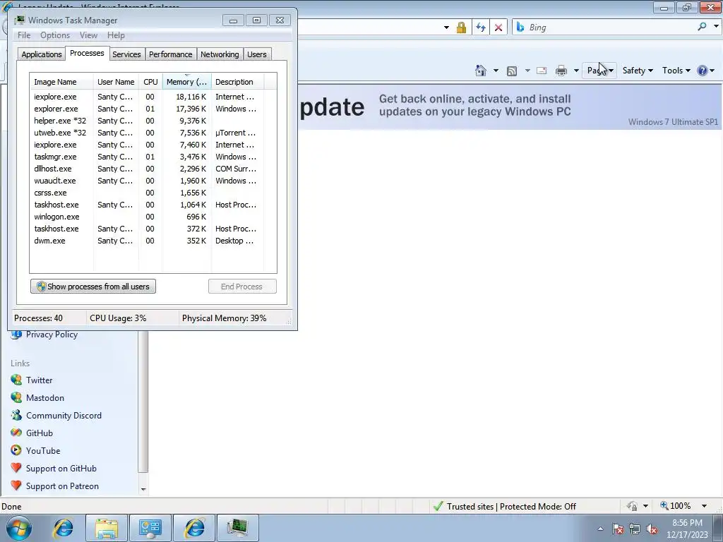Click the Control Panel taskbar icon
723x542 pixels.
click(x=150, y=528)
